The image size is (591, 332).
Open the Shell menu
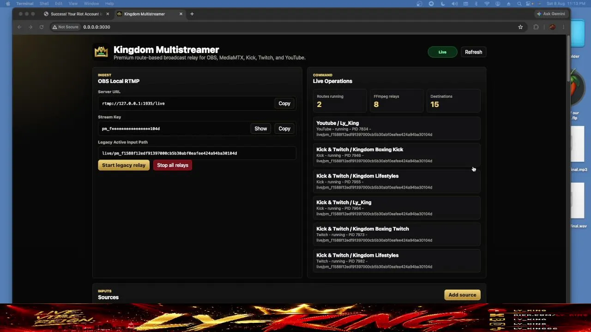[x=44, y=4]
